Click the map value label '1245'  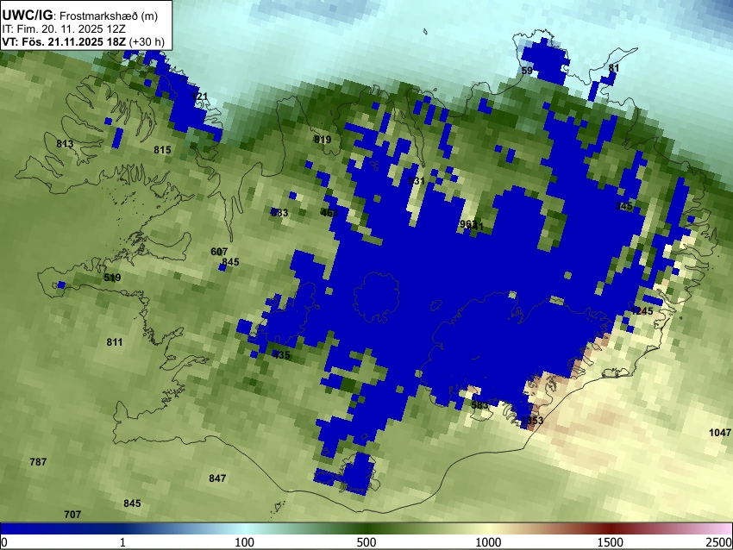[642, 310]
